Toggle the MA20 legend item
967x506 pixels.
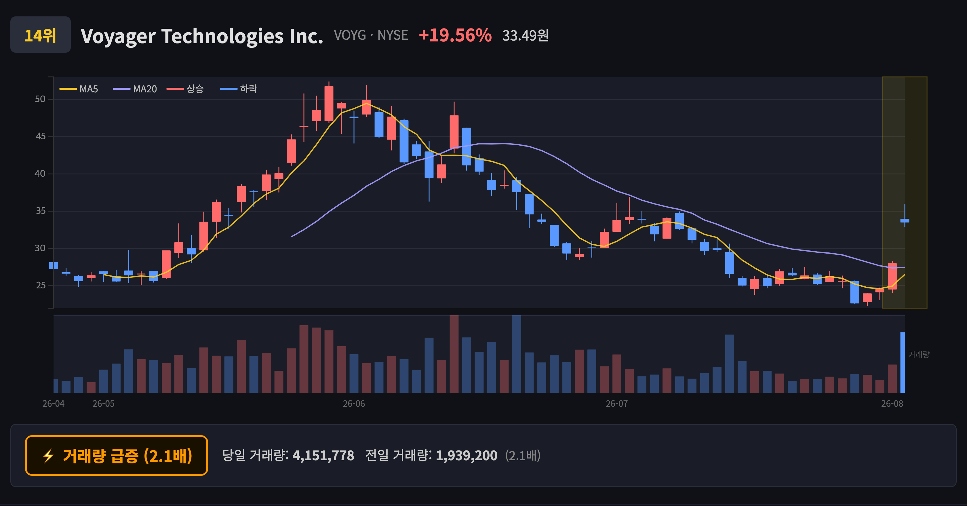135,89
